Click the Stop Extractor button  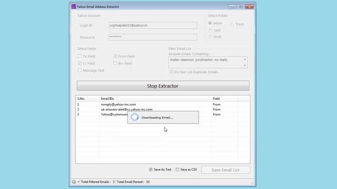(163, 86)
